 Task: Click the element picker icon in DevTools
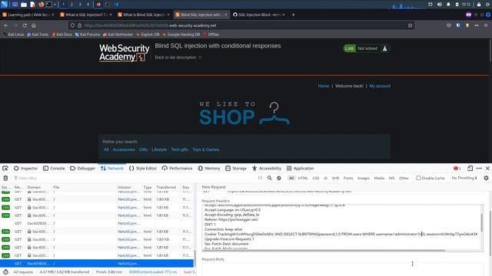pos(5,169)
